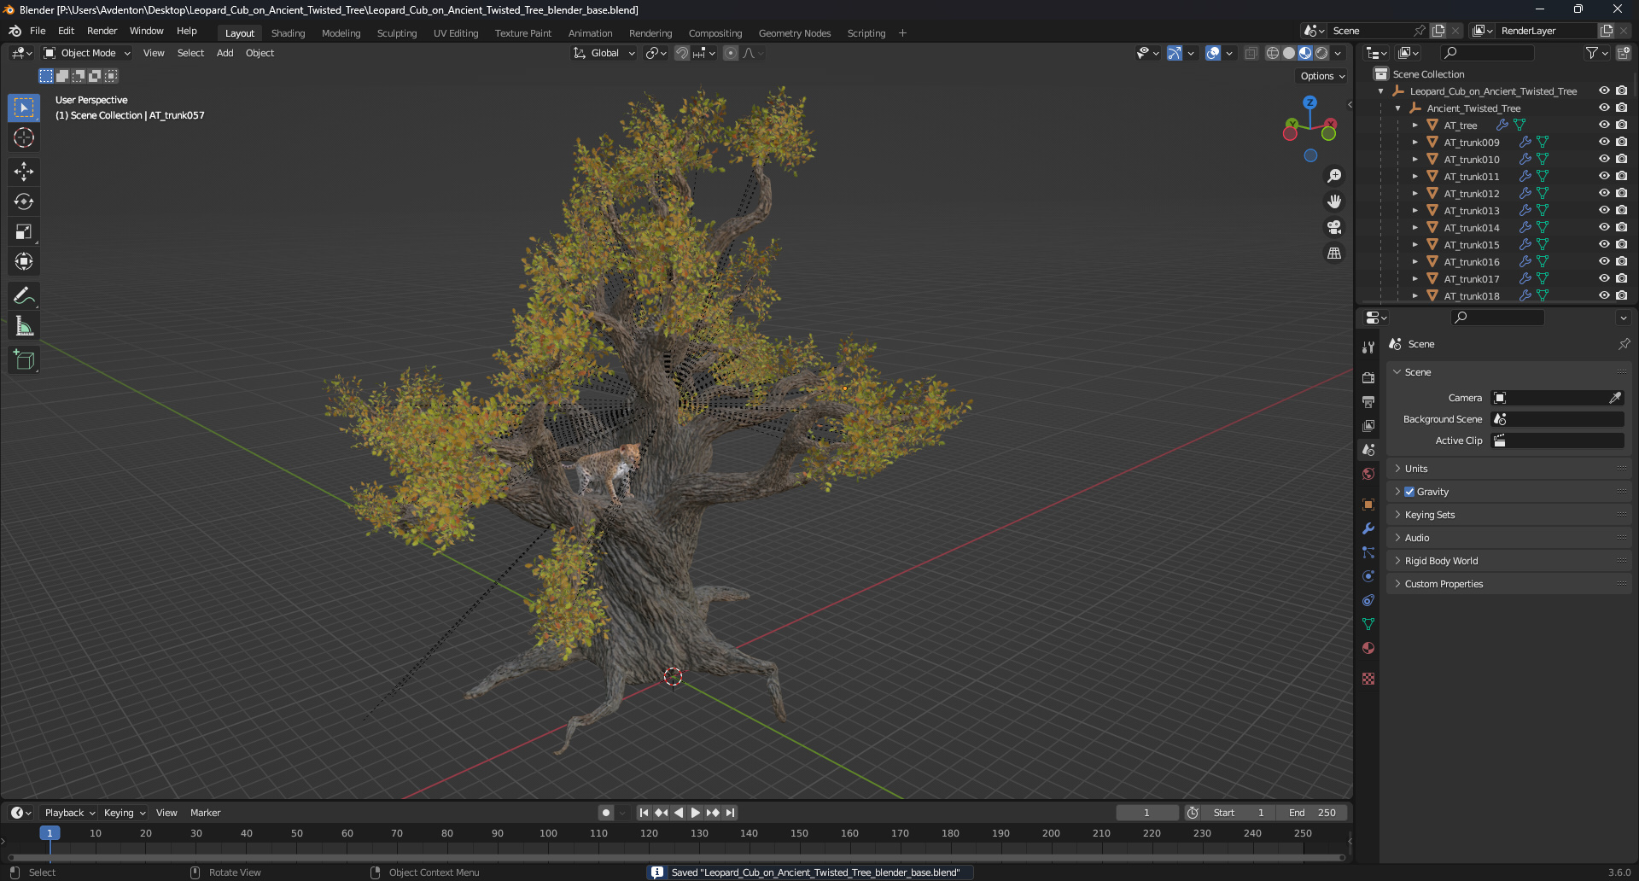Switch to wireframe viewport shading
The image size is (1639, 881).
click(x=1272, y=53)
